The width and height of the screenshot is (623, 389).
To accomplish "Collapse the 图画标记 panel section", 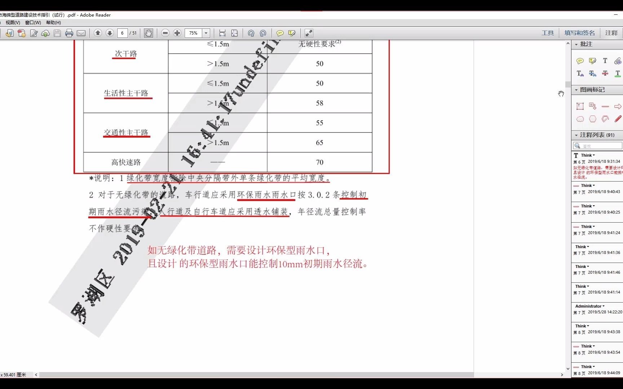I will tap(576, 90).
